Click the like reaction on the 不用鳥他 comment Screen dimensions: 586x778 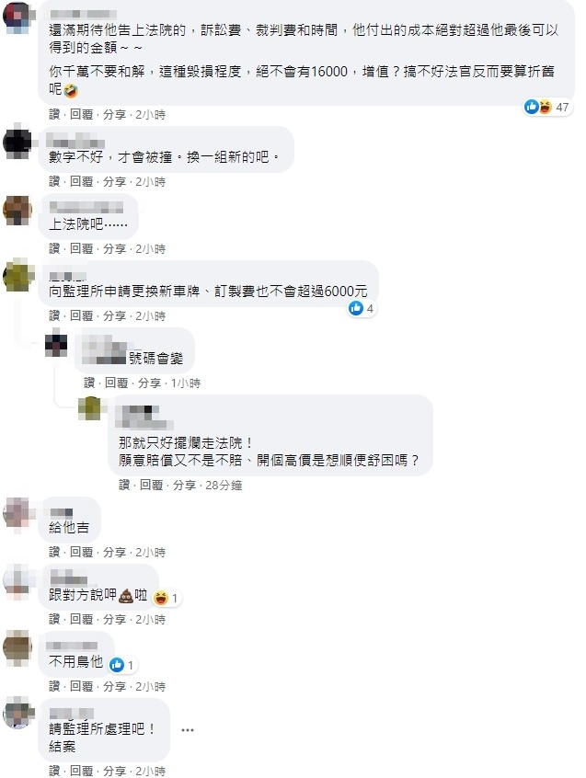pos(122,665)
